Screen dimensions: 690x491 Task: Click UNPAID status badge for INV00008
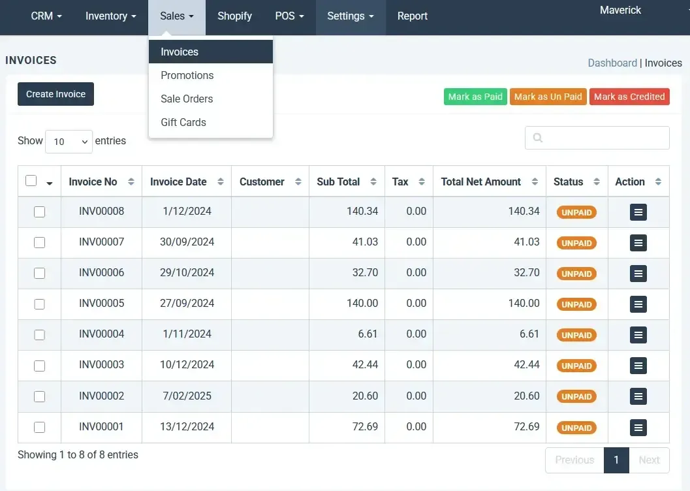click(576, 212)
